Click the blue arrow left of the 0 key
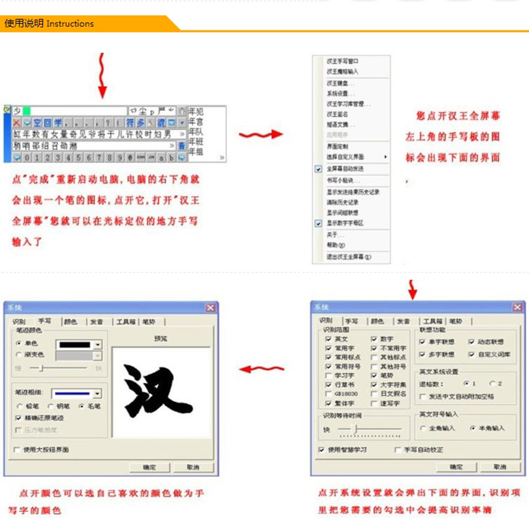 (x=17, y=157)
